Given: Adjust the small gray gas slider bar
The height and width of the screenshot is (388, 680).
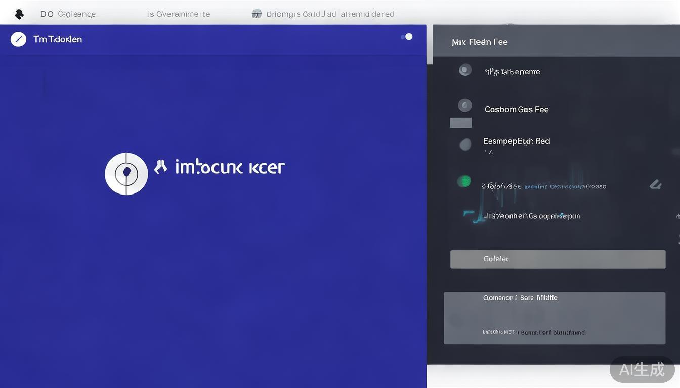Looking at the screenshot, I should click(460, 122).
